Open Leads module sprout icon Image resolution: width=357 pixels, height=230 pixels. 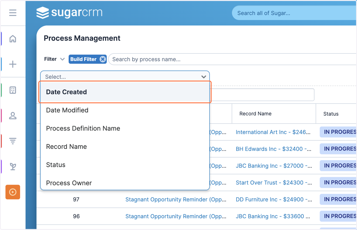13,166
